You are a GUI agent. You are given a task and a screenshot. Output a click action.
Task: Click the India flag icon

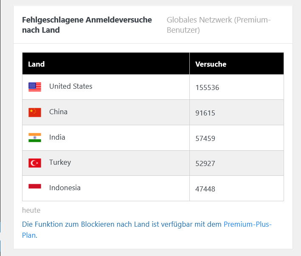pyautogui.click(x=35, y=138)
